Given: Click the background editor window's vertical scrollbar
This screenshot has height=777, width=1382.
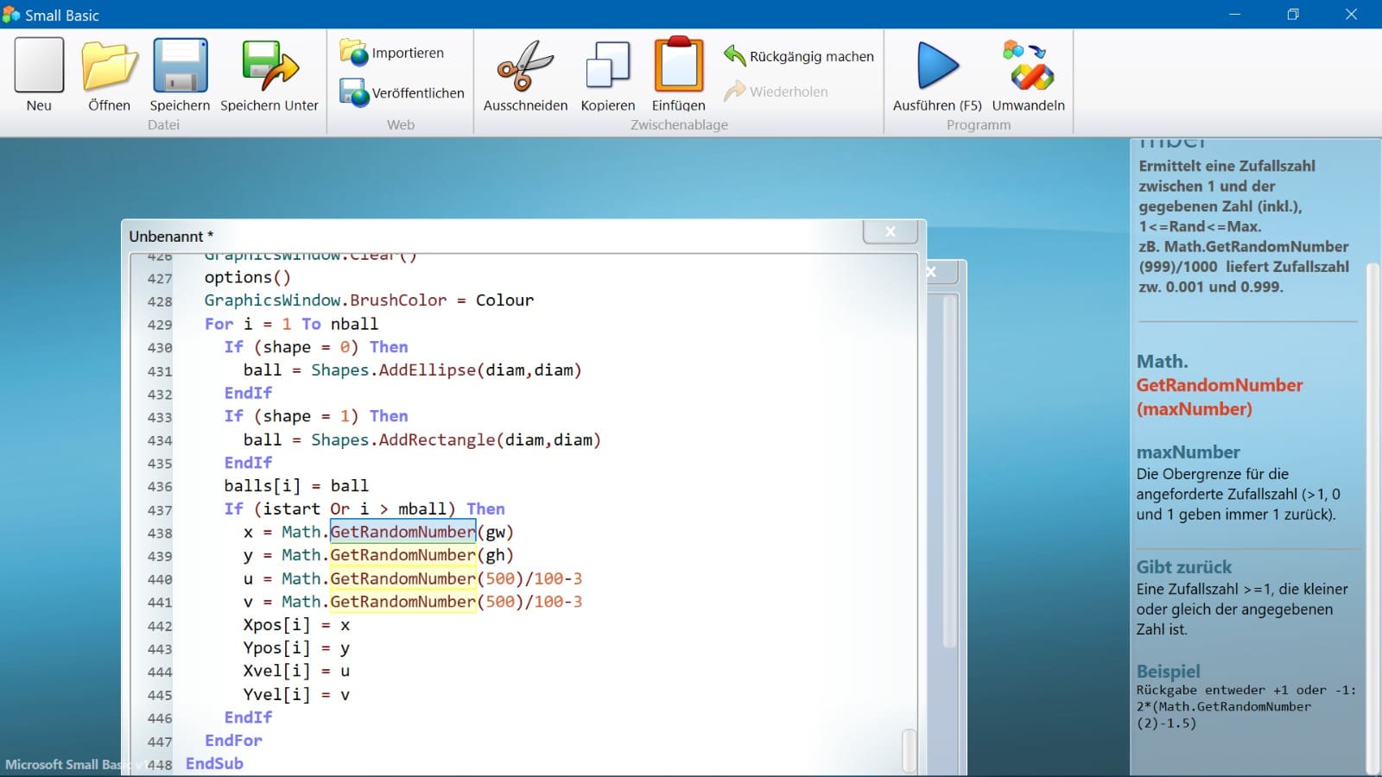Looking at the screenshot, I should pyautogui.click(x=949, y=471).
